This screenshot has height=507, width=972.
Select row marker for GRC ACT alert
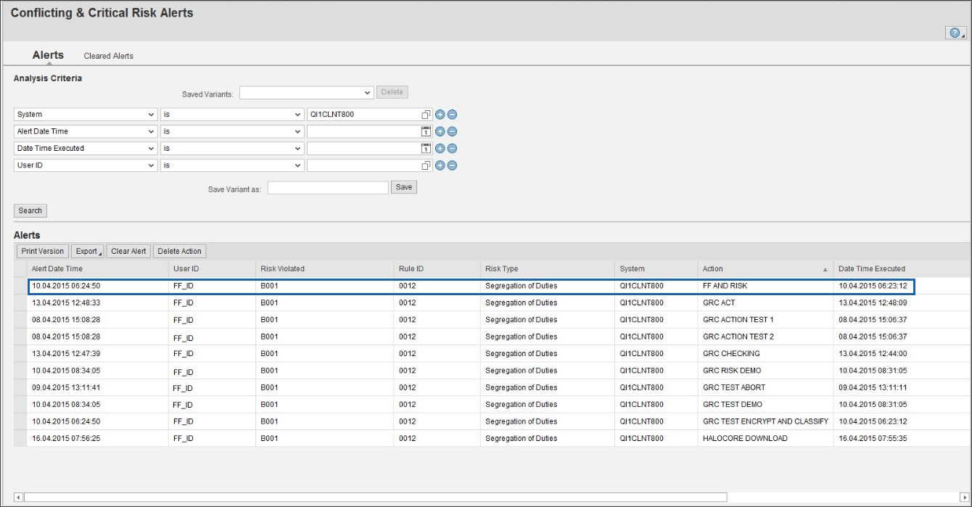click(x=20, y=303)
